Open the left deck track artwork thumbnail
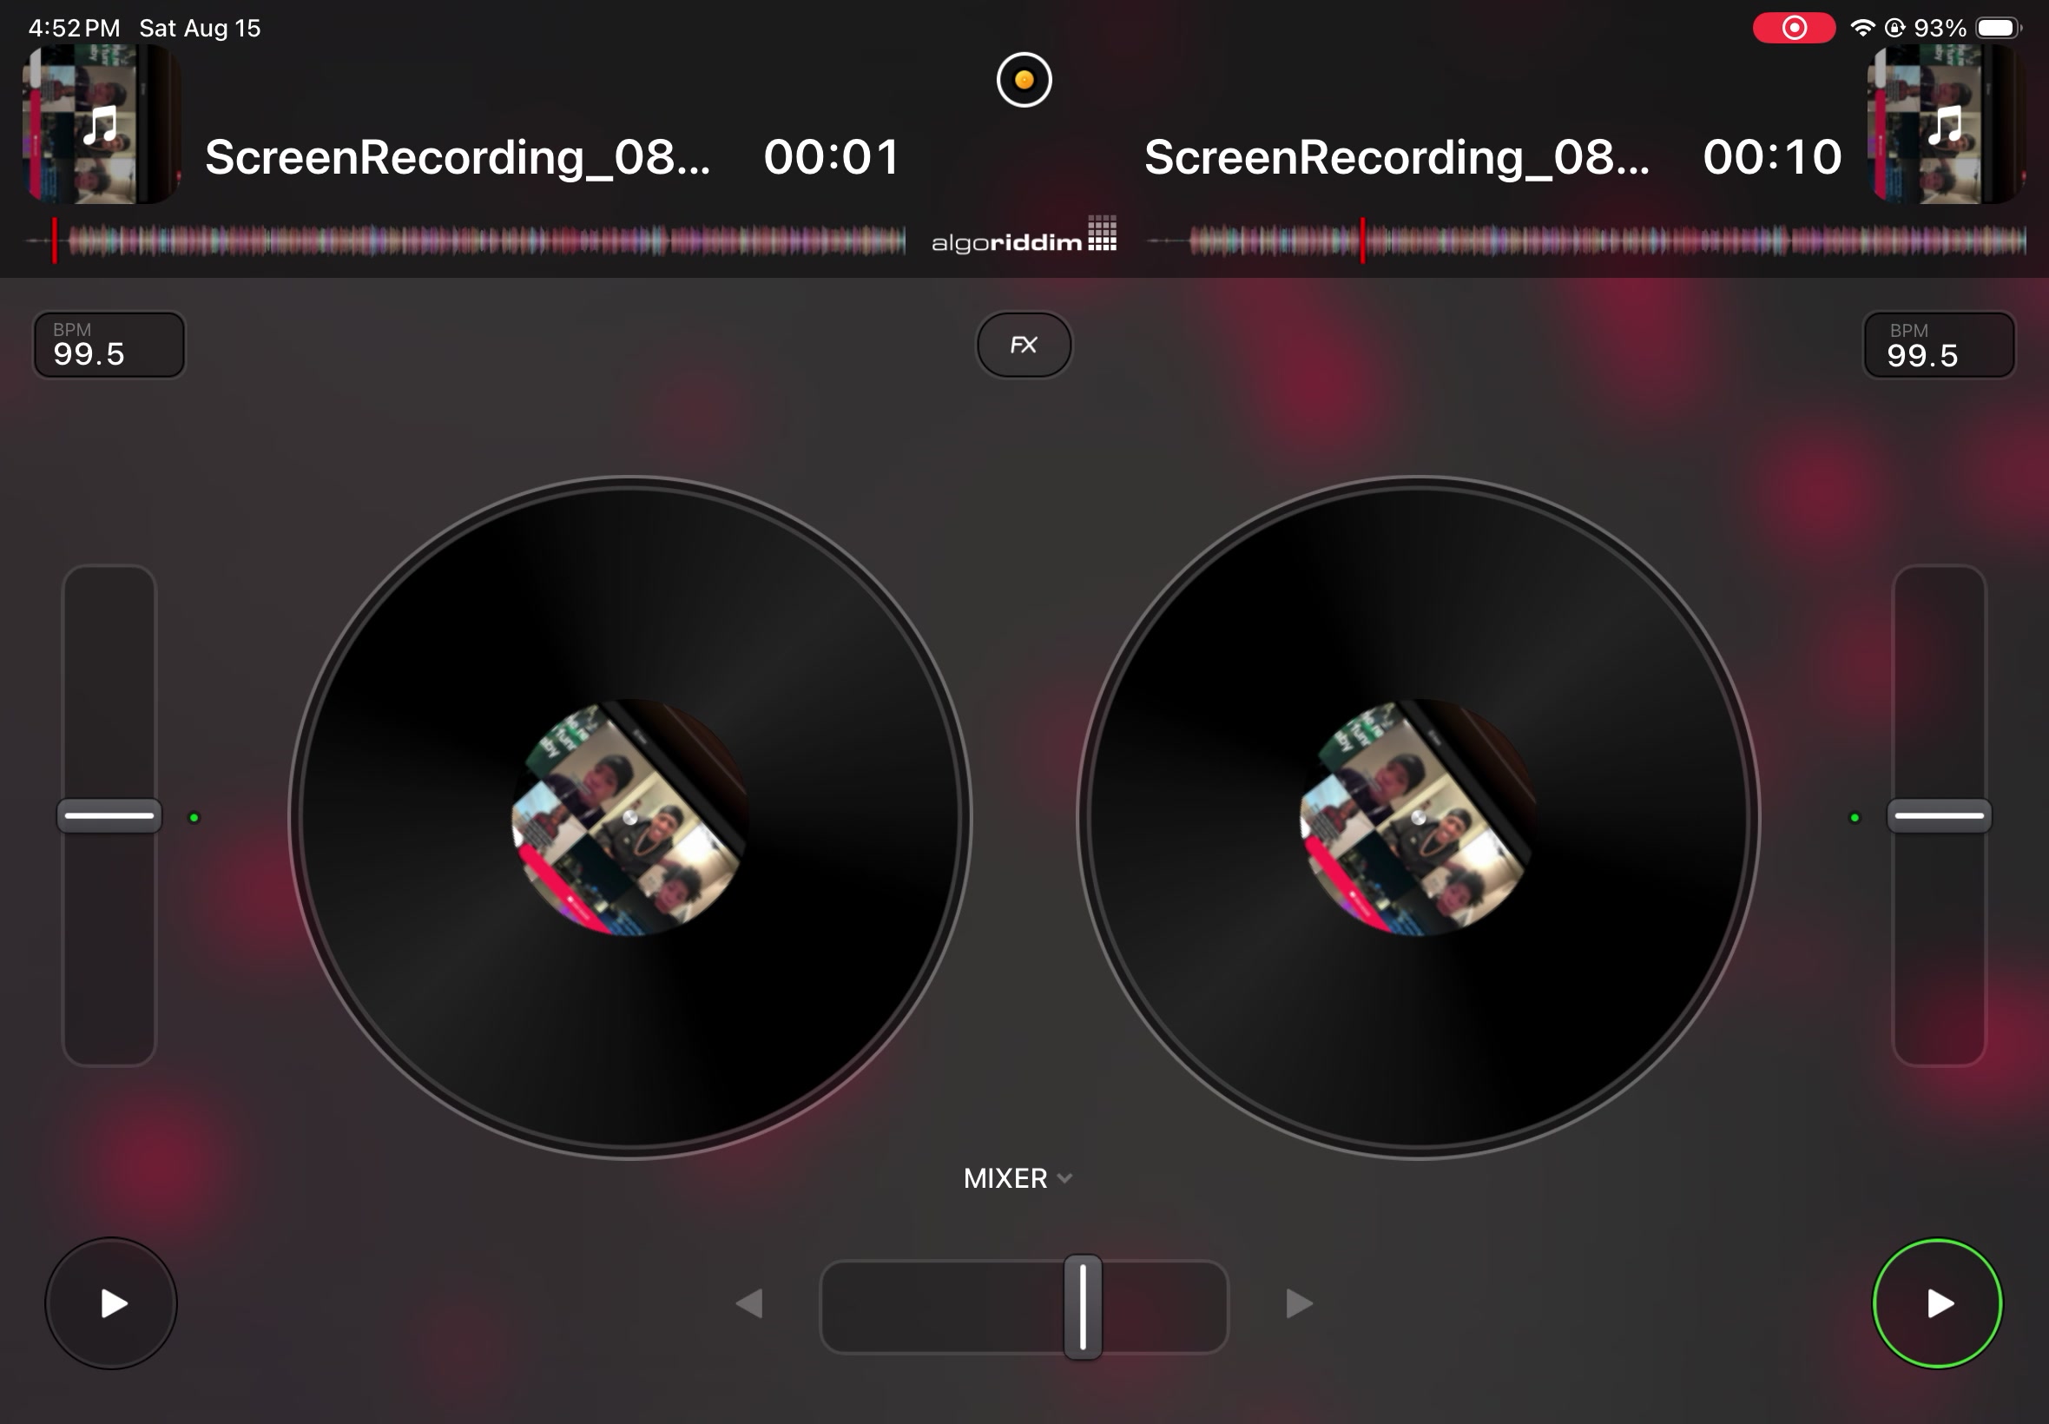This screenshot has width=2049, height=1424. [x=102, y=124]
